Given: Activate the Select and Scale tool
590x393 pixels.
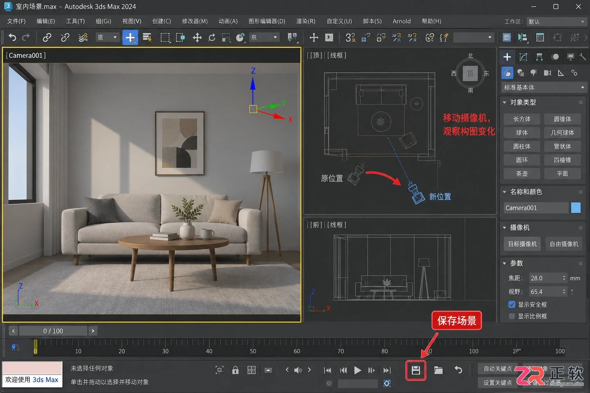Looking at the screenshot, I should point(226,38).
